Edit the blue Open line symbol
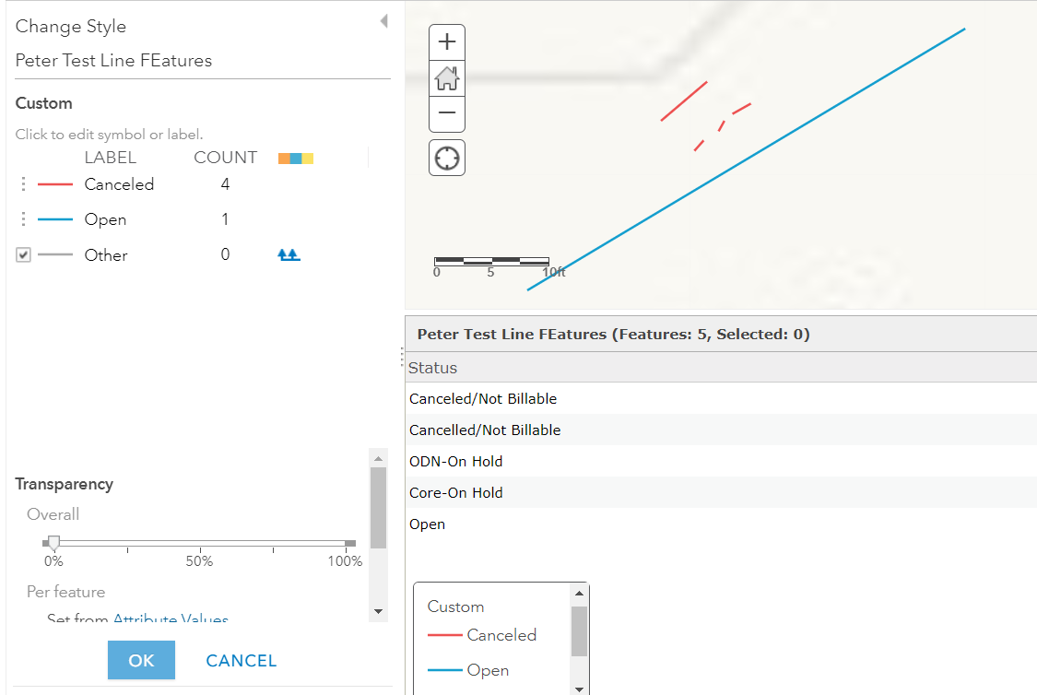1037x695 pixels. coord(55,220)
